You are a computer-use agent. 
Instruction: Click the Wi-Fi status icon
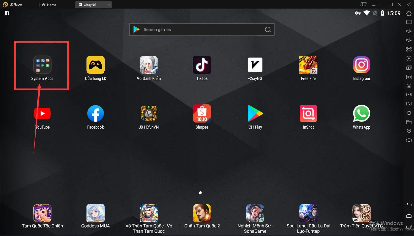point(367,13)
